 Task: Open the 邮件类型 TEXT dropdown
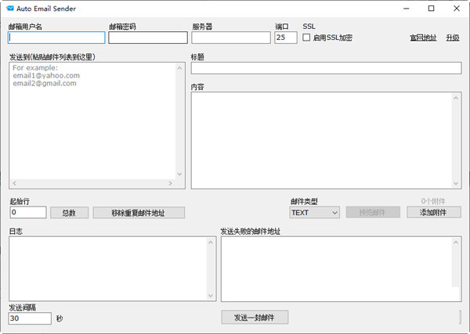tap(314, 213)
